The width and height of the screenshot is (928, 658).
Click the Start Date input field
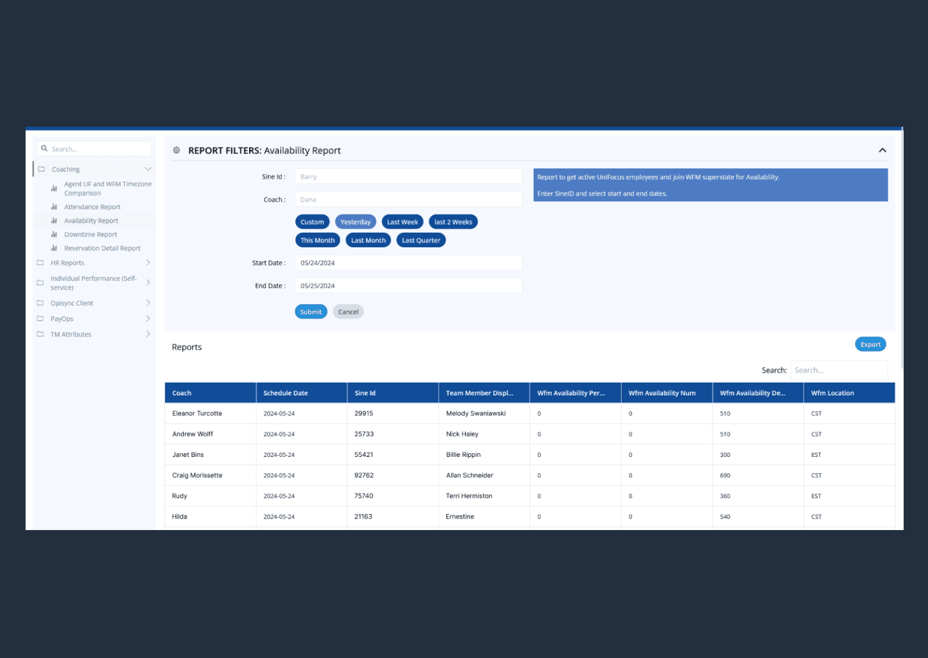click(x=408, y=263)
